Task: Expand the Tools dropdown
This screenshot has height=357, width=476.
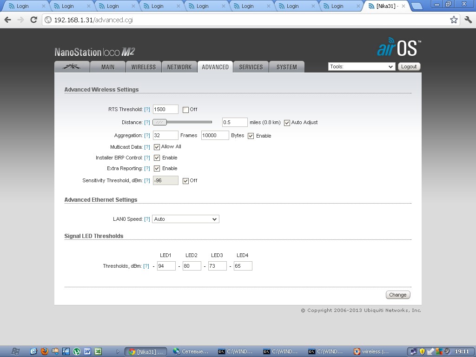Action: pos(362,66)
